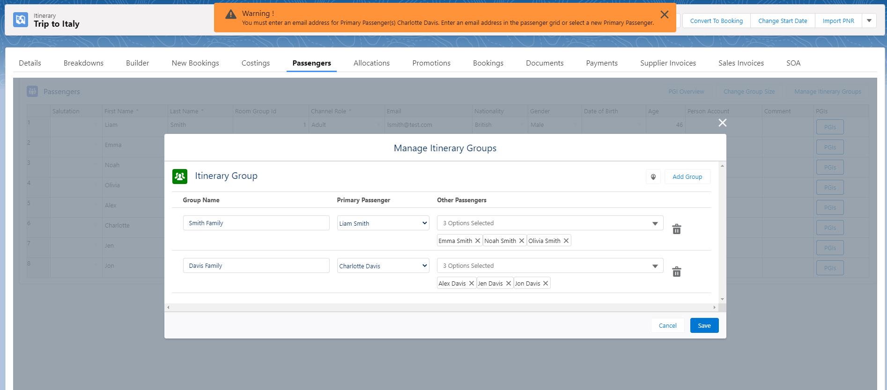Click the PGIs button in Liam's row
The image size is (887, 390).
[830, 127]
